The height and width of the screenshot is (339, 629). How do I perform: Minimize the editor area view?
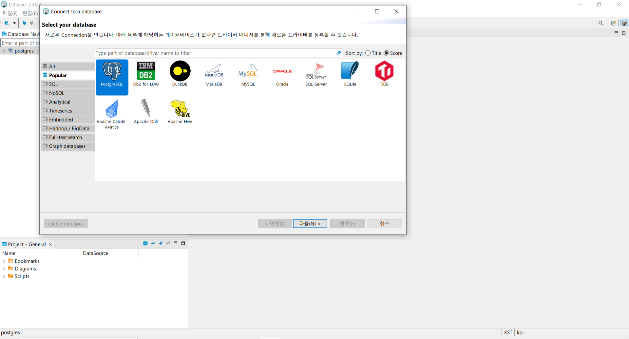point(616,32)
